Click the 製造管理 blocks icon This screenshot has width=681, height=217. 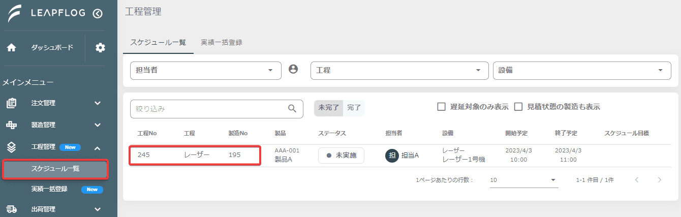(11, 125)
